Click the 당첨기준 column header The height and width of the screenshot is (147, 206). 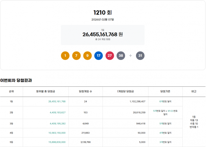tap(165, 91)
